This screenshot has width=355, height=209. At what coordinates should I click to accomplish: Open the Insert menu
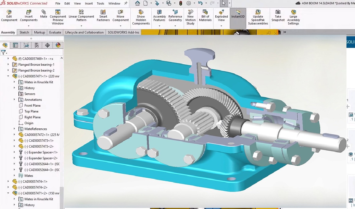coord(89,3)
